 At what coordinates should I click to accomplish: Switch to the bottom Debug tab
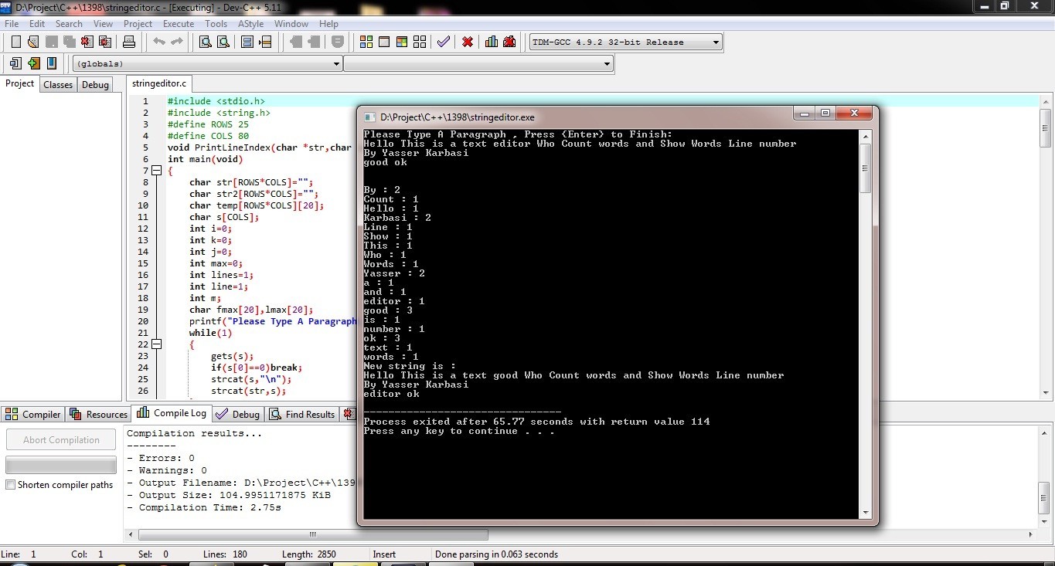click(x=238, y=414)
